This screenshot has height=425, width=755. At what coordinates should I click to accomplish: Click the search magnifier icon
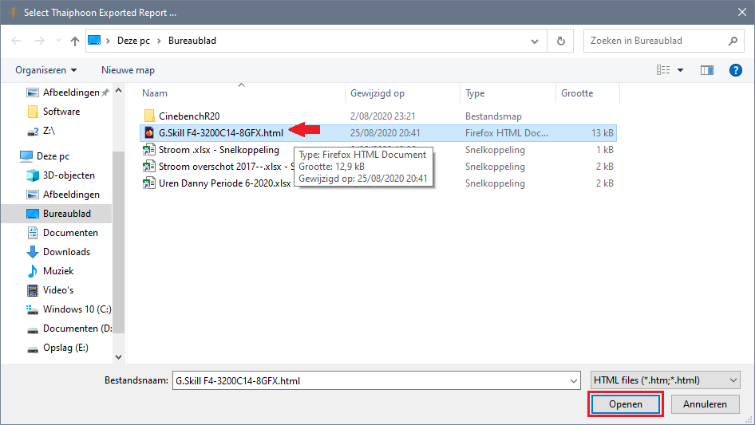733,41
